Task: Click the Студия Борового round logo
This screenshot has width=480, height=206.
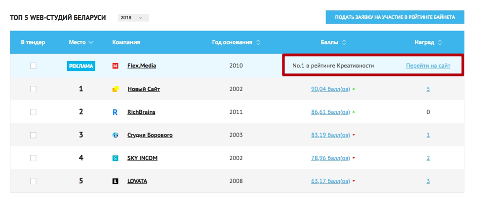Action: [115, 135]
